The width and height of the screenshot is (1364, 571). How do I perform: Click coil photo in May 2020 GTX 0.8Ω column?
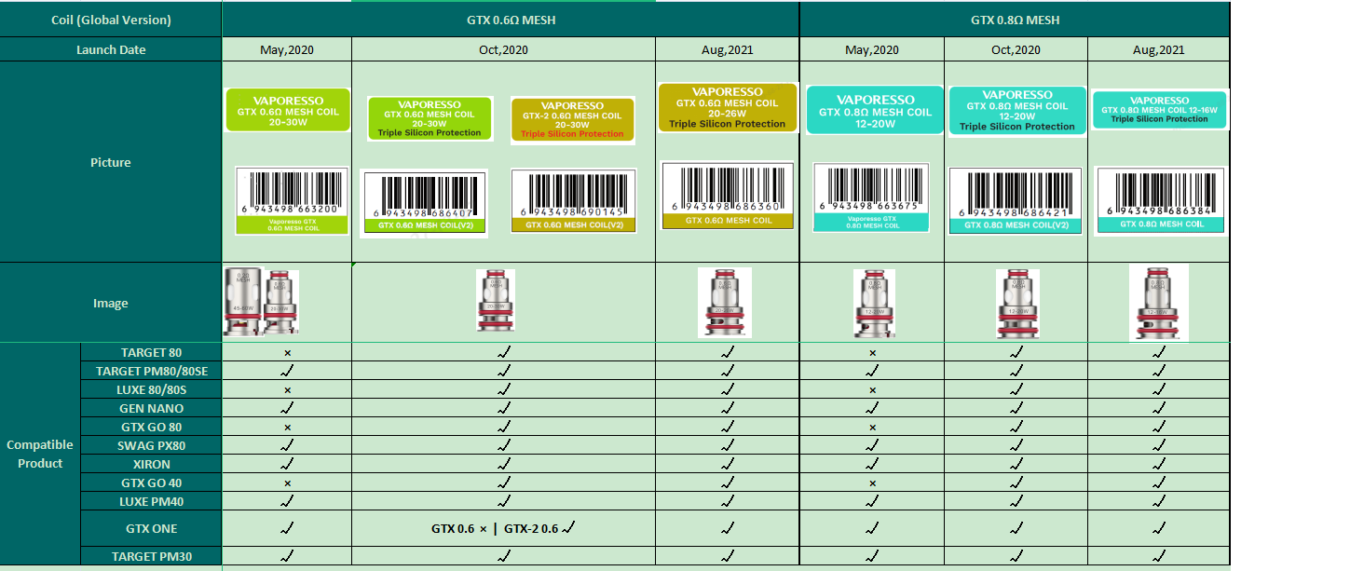[874, 304]
